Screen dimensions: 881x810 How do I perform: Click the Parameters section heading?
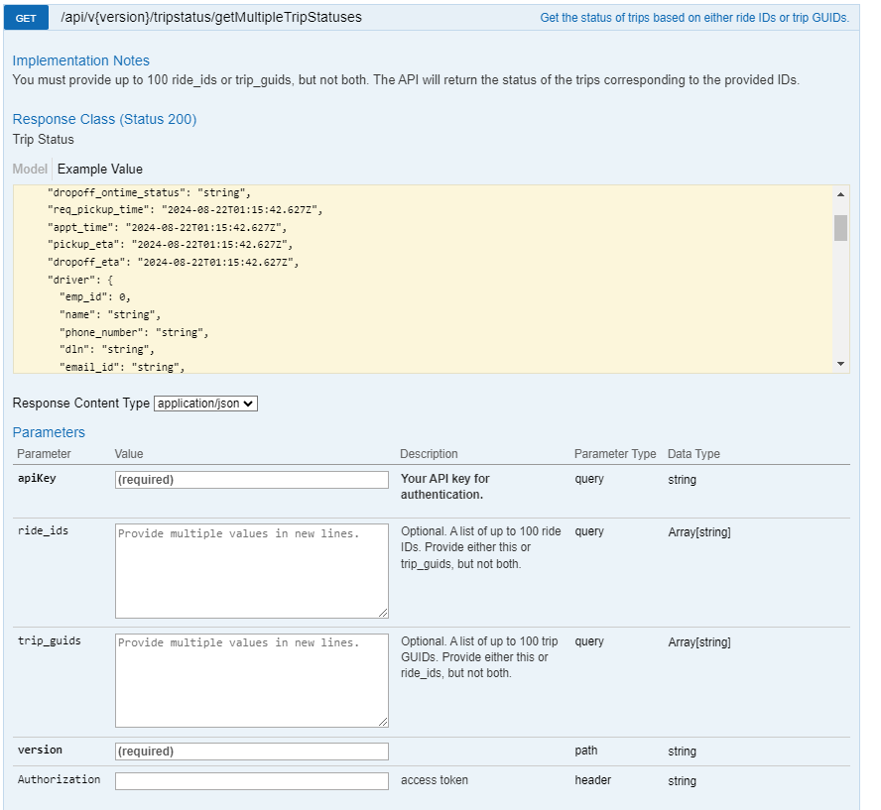49,432
